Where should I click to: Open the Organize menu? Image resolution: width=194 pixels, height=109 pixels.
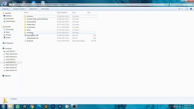click(6, 9)
